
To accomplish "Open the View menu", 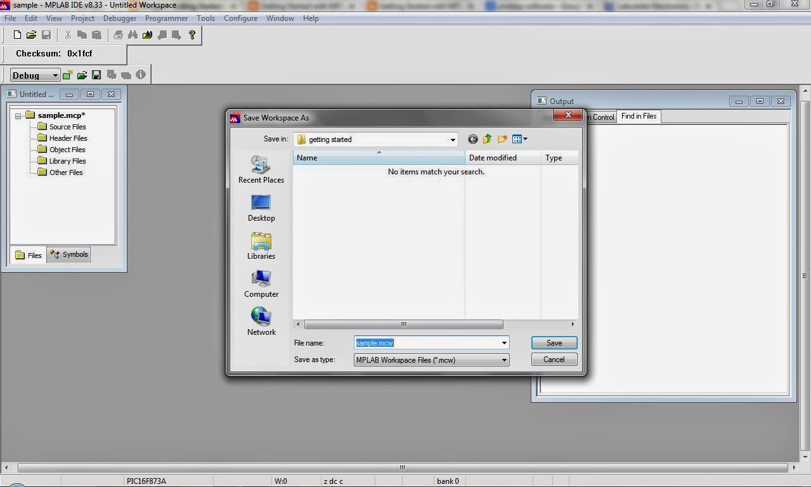I will (x=54, y=18).
